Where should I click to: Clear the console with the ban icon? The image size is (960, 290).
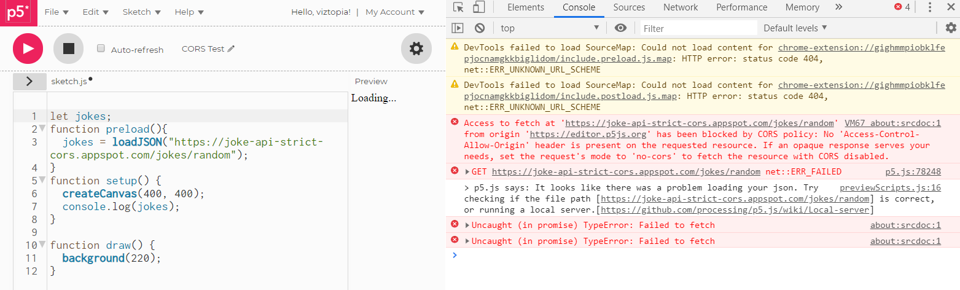point(480,28)
